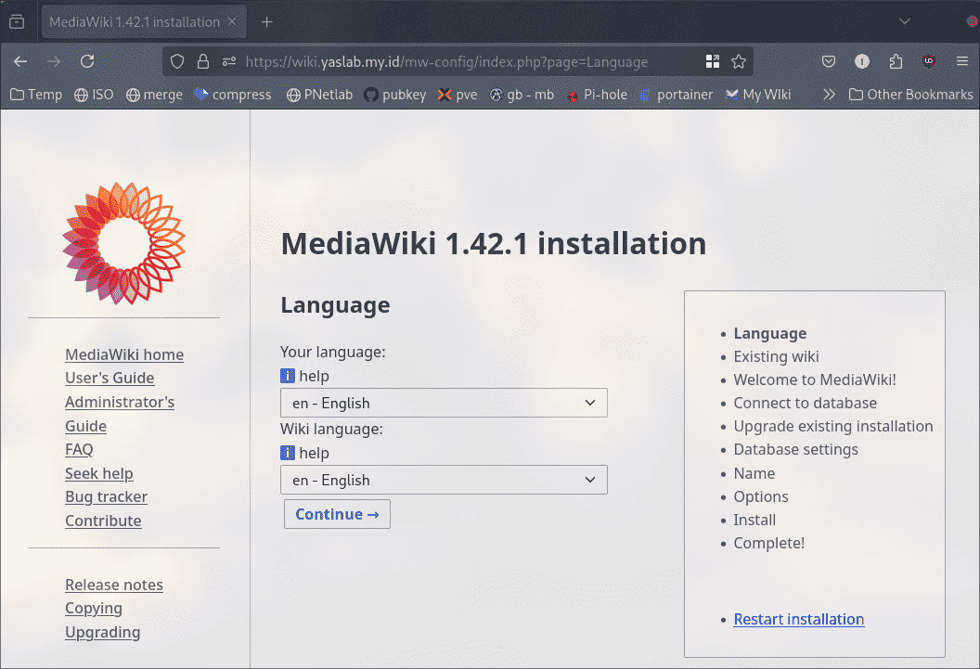Click the Upgrade existing installation step text
The width and height of the screenshot is (980, 669).
point(833,426)
